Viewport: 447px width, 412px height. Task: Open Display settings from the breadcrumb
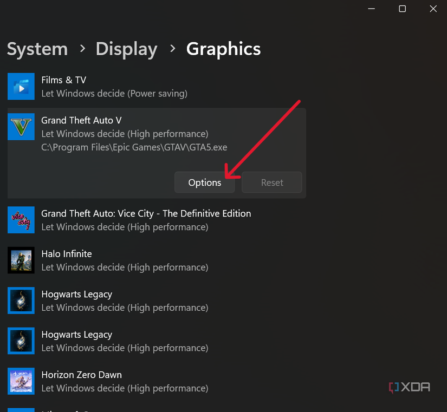pyautogui.click(x=126, y=49)
